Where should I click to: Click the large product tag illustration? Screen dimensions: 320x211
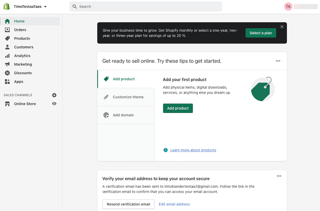pos(263,89)
